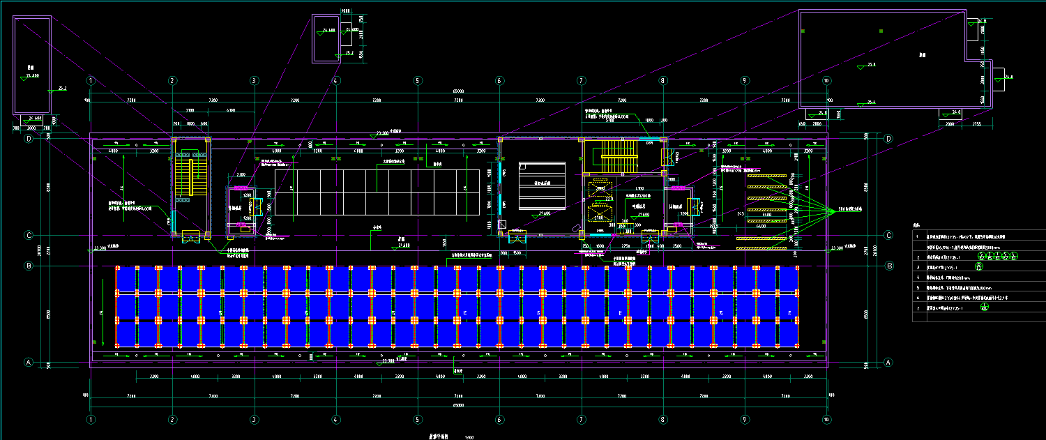This screenshot has width=1046, height=440.
Task: Click axis bubble D on left side
Action: [29, 139]
